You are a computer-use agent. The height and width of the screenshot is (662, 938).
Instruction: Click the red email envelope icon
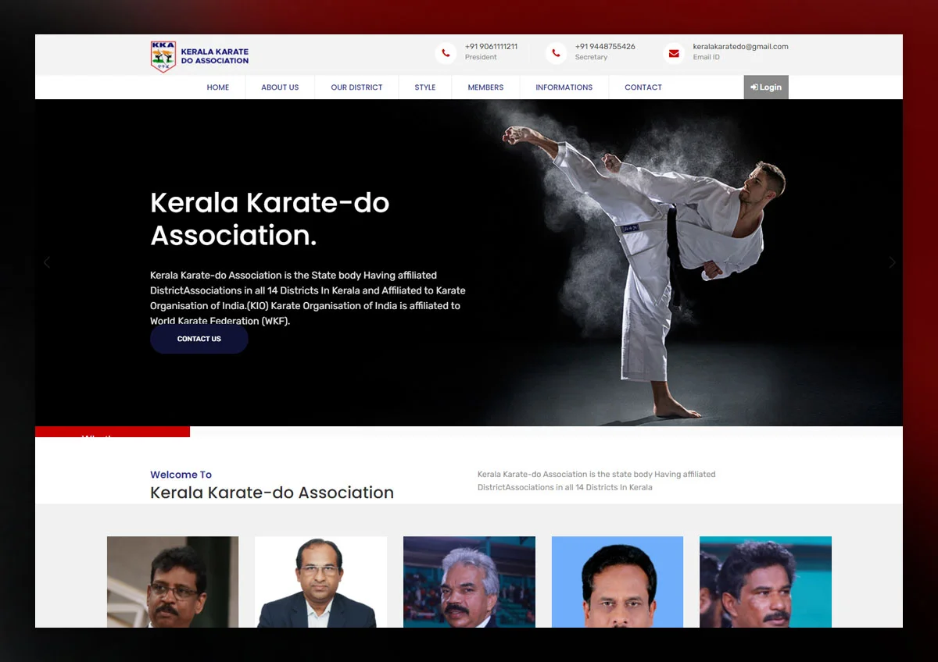674,53
